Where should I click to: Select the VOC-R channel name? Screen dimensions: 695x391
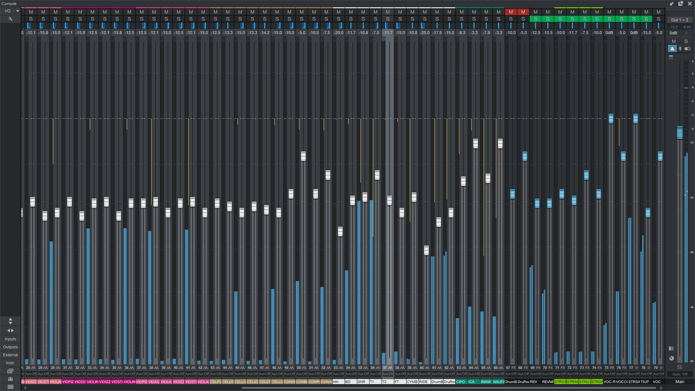pyautogui.click(x=609, y=382)
